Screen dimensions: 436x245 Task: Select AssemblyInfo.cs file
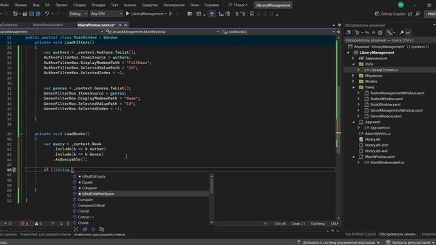pyautogui.click(x=377, y=133)
